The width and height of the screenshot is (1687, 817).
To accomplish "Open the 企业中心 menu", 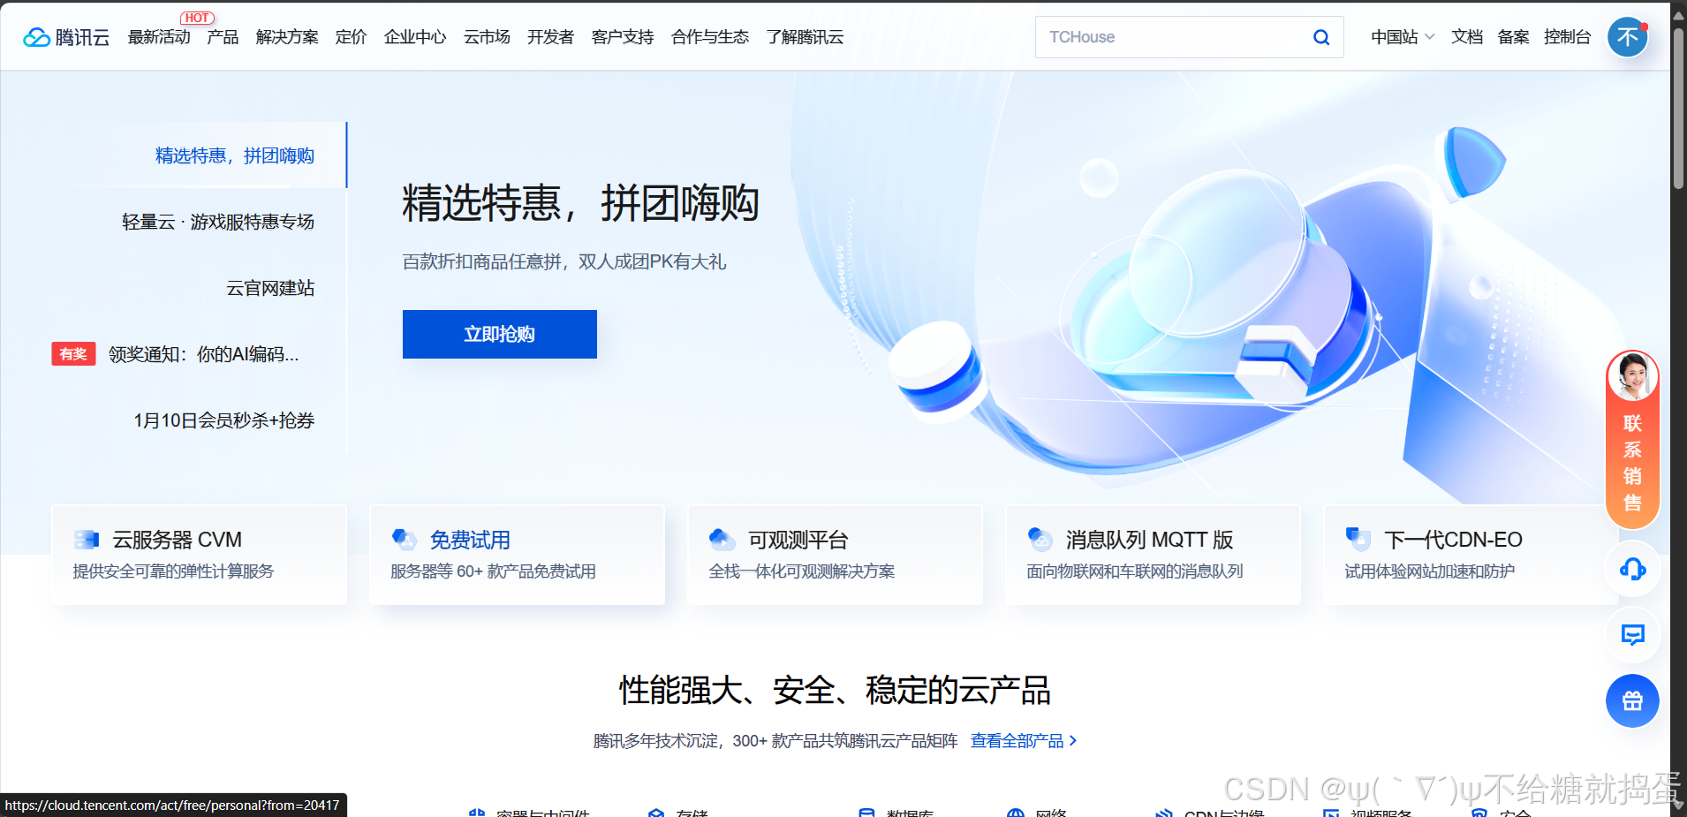I will click(415, 37).
